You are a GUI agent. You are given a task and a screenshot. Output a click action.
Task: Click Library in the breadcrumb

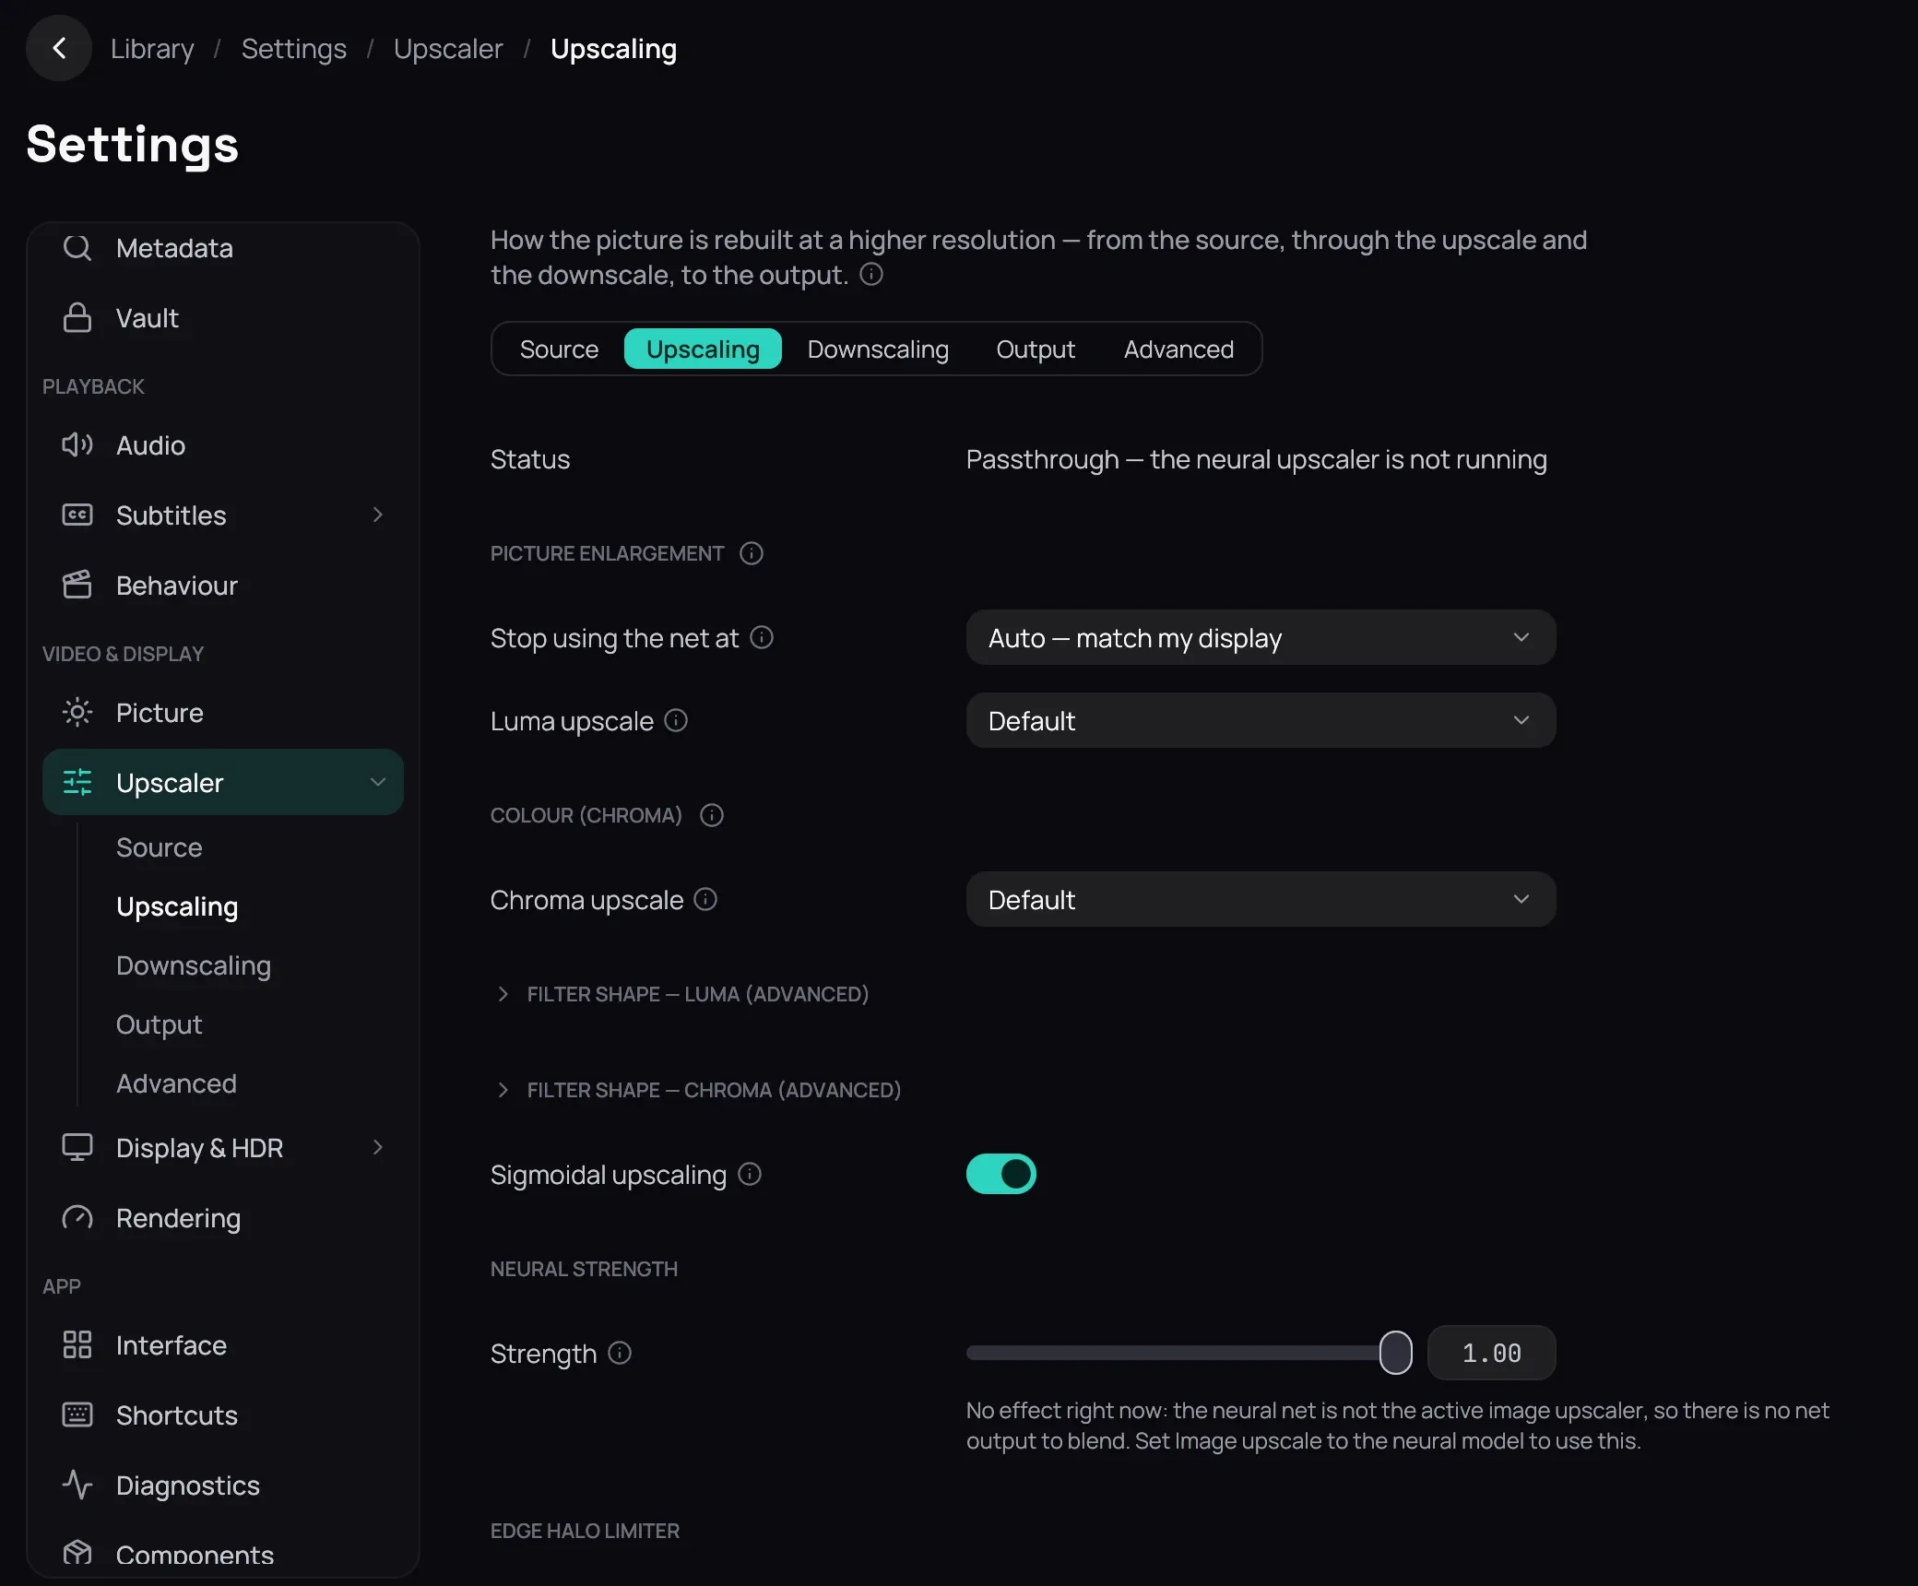coord(152,48)
